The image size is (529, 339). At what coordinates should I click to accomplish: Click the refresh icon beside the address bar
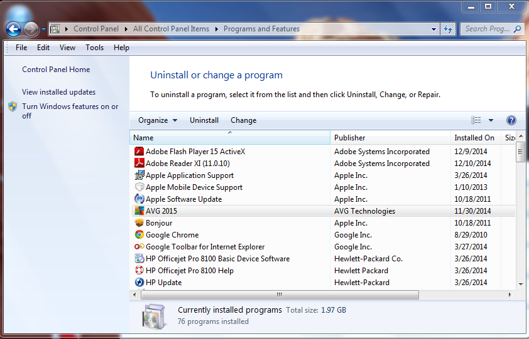tap(448, 29)
